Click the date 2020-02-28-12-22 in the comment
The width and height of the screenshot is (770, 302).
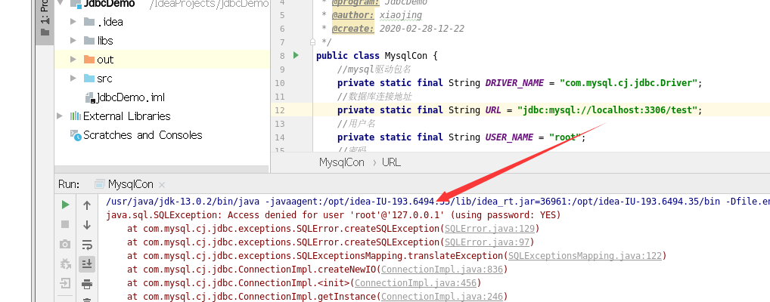coord(421,29)
